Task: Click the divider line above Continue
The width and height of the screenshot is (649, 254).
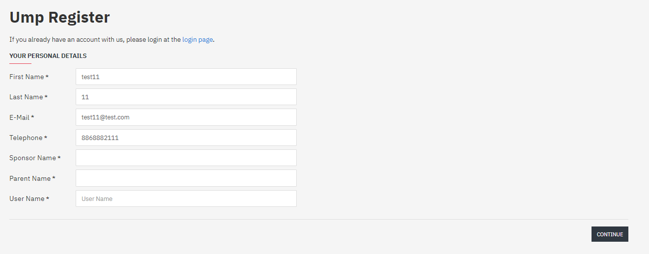Action: 318,219
